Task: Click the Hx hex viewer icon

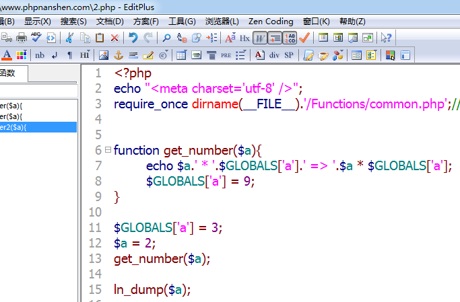Action: (x=244, y=38)
